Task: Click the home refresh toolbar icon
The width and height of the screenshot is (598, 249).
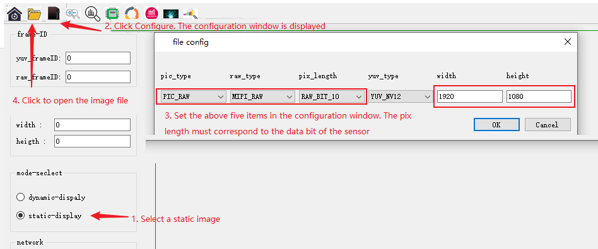Action: click(15, 14)
